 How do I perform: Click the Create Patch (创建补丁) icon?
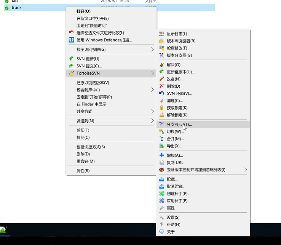[161, 194]
